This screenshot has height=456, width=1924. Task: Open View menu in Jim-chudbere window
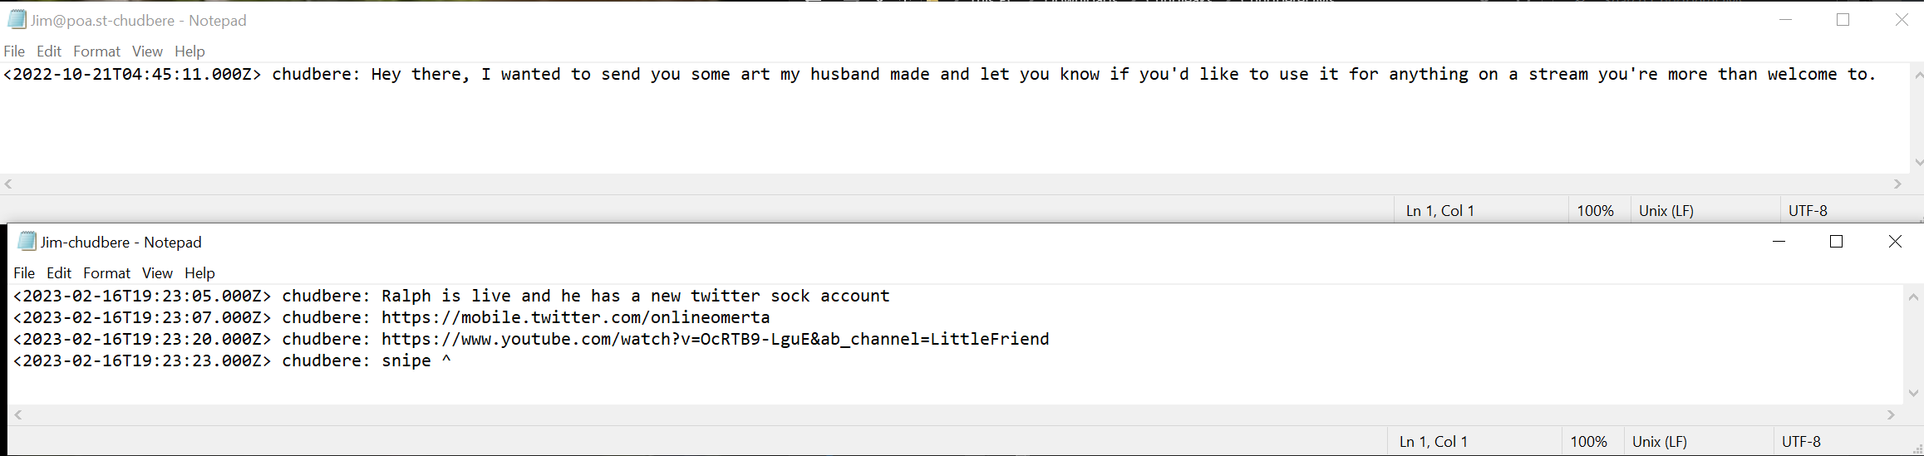157,273
